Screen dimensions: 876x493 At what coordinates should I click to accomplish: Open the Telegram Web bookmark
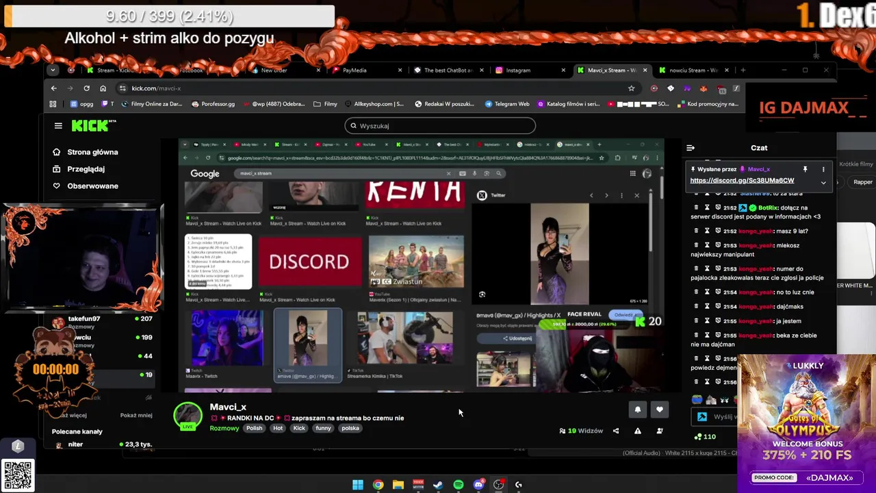[507, 104]
